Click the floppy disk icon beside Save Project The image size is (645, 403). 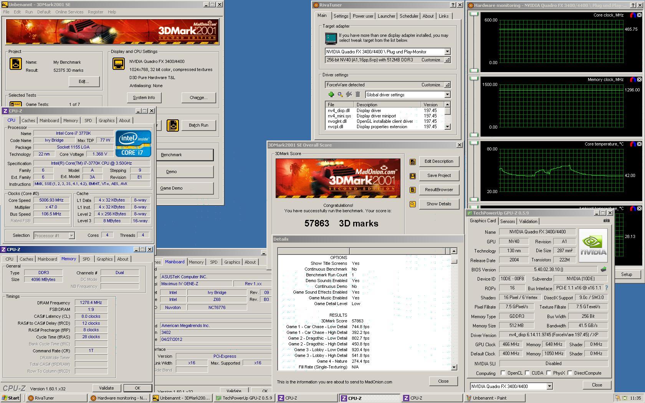413,176
